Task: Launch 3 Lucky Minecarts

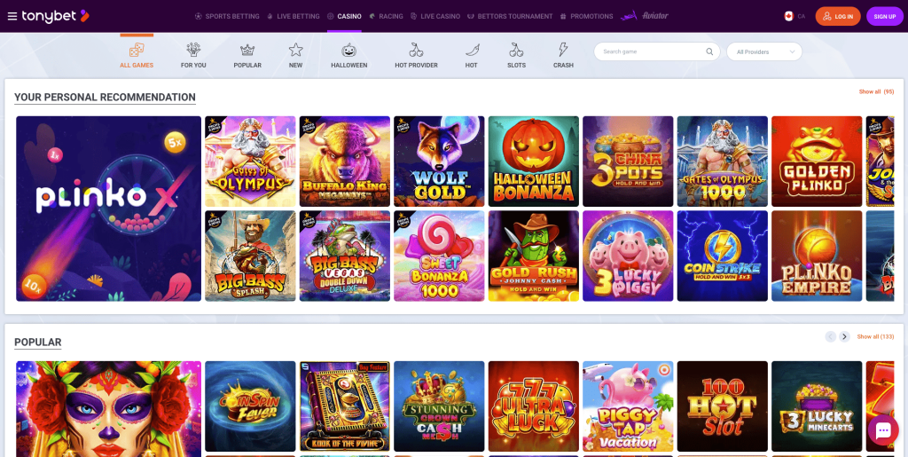Action: (x=817, y=406)
